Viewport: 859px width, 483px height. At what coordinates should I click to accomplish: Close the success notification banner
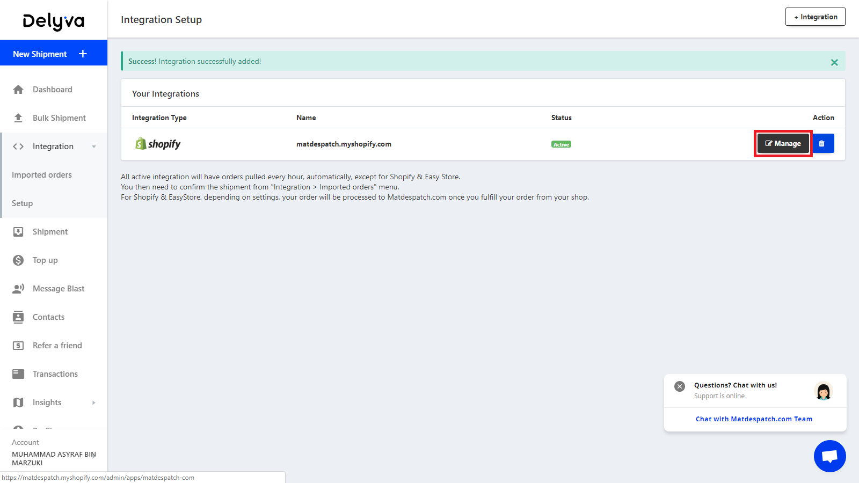point(834,62)
